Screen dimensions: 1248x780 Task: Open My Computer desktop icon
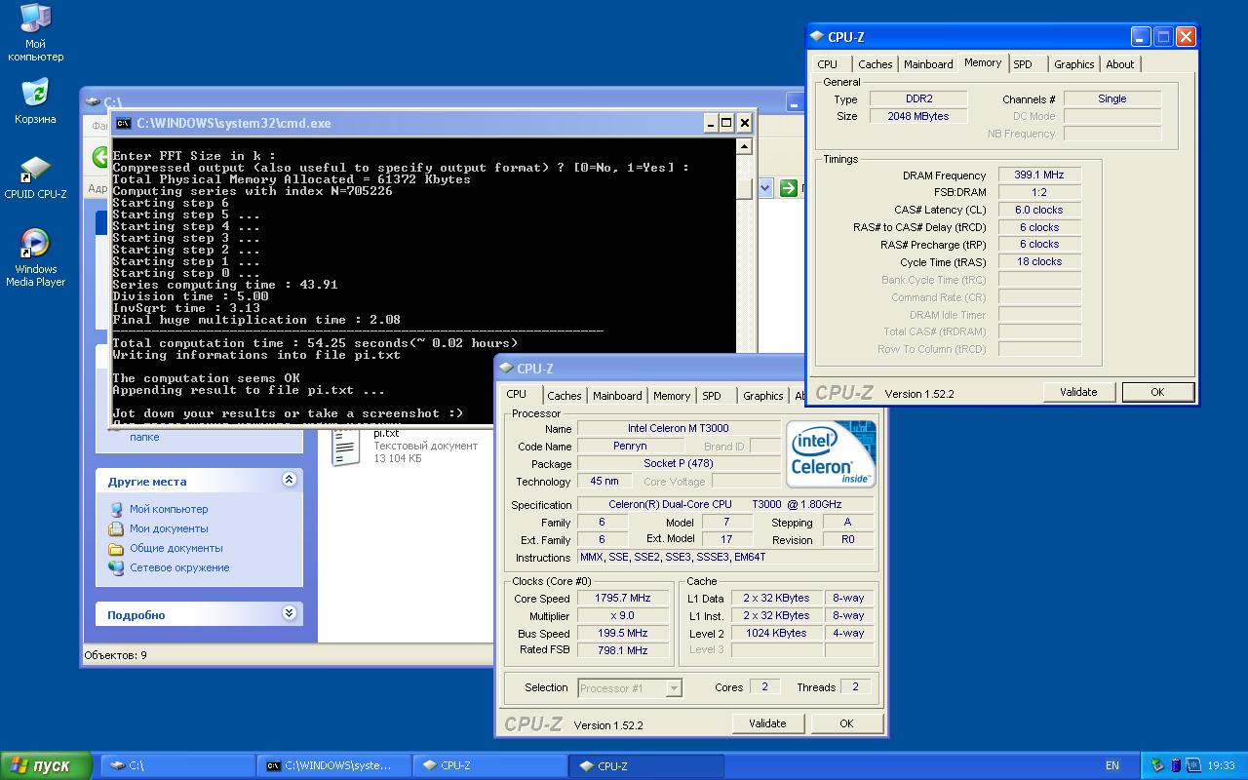click(35, 19)
